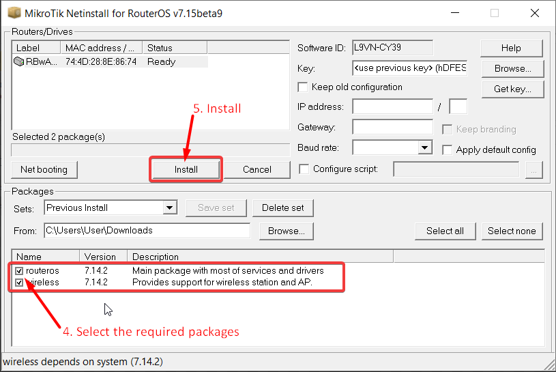Screen dimensions: 556x372
Task: Delete the current package set
Action: tap(283, 208)
